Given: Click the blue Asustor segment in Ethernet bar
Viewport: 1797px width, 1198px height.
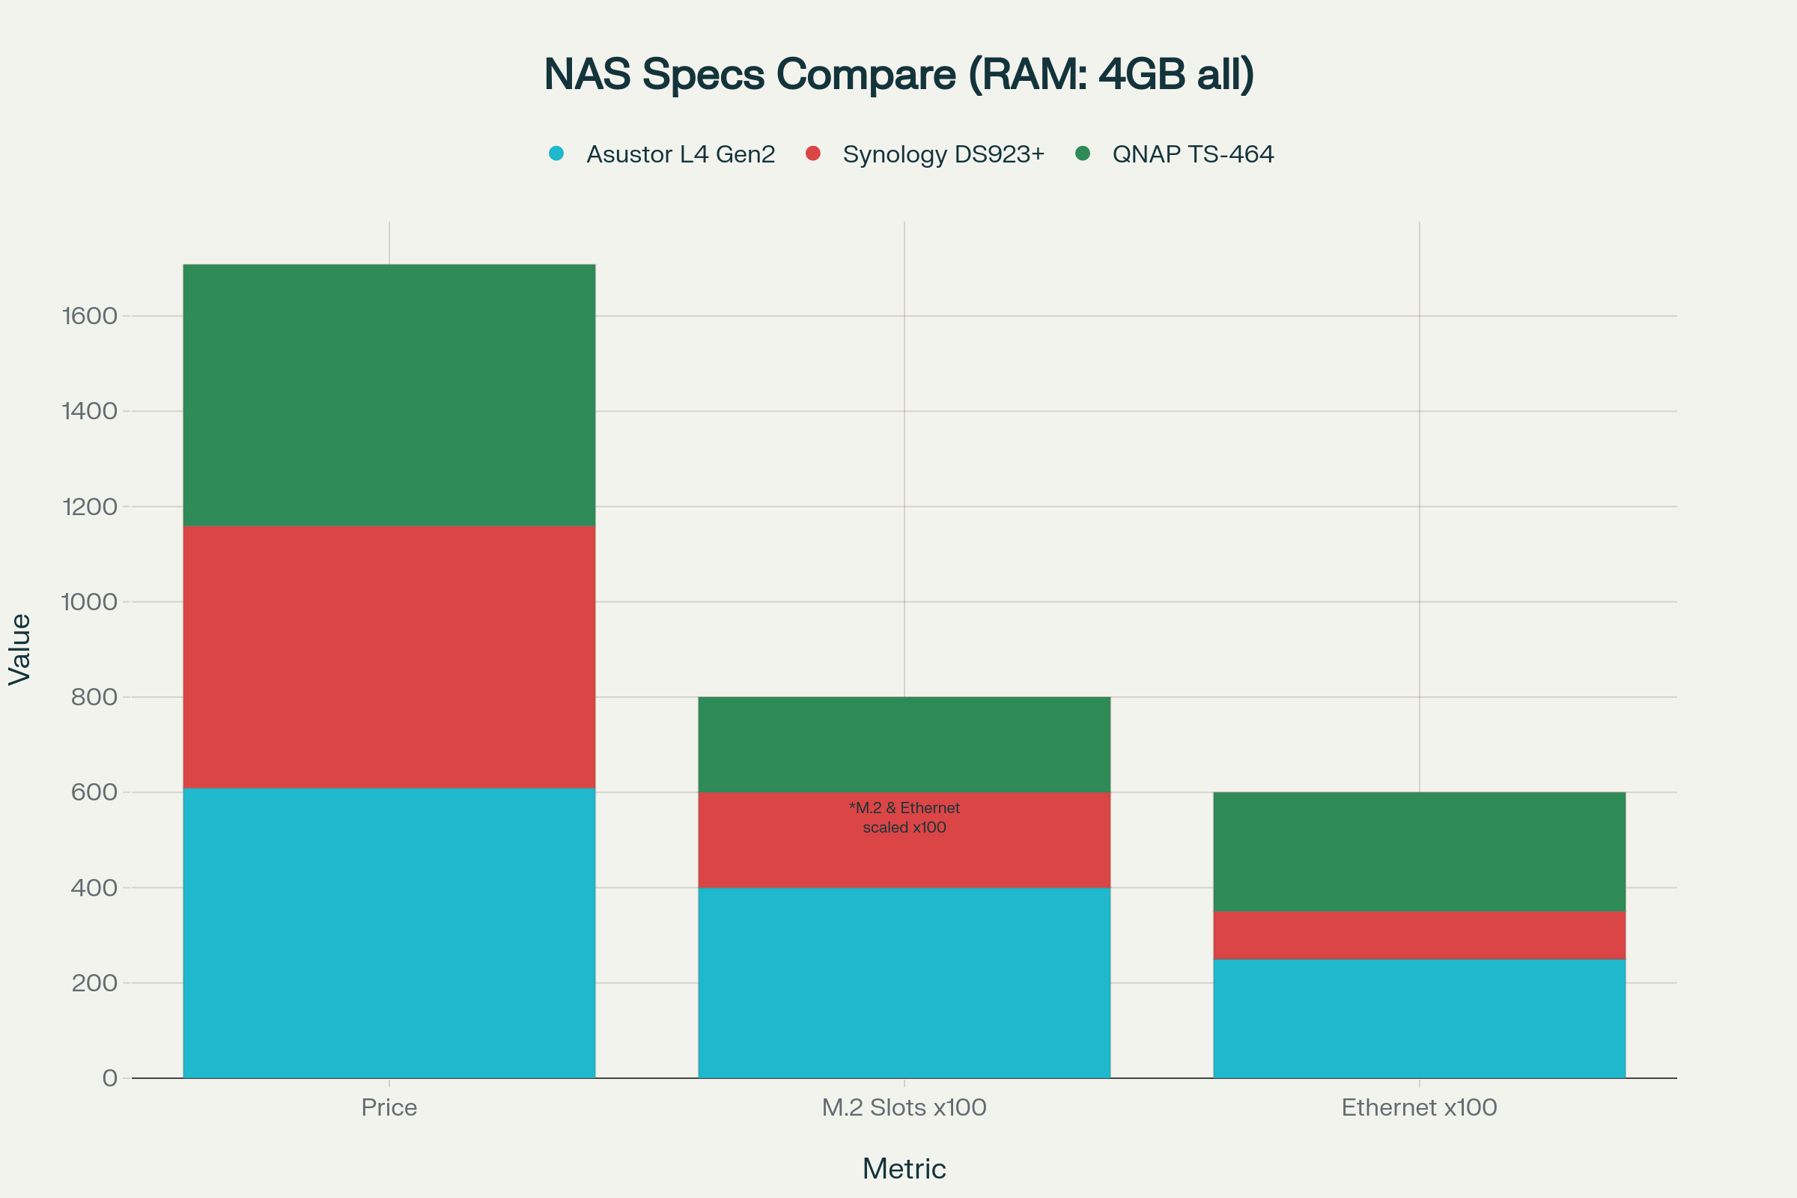Looking at the screenshot, I should 1420,1018.
